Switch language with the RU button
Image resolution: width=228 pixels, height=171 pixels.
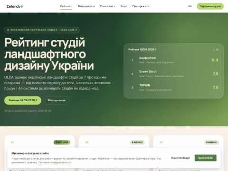click(190, 6)
